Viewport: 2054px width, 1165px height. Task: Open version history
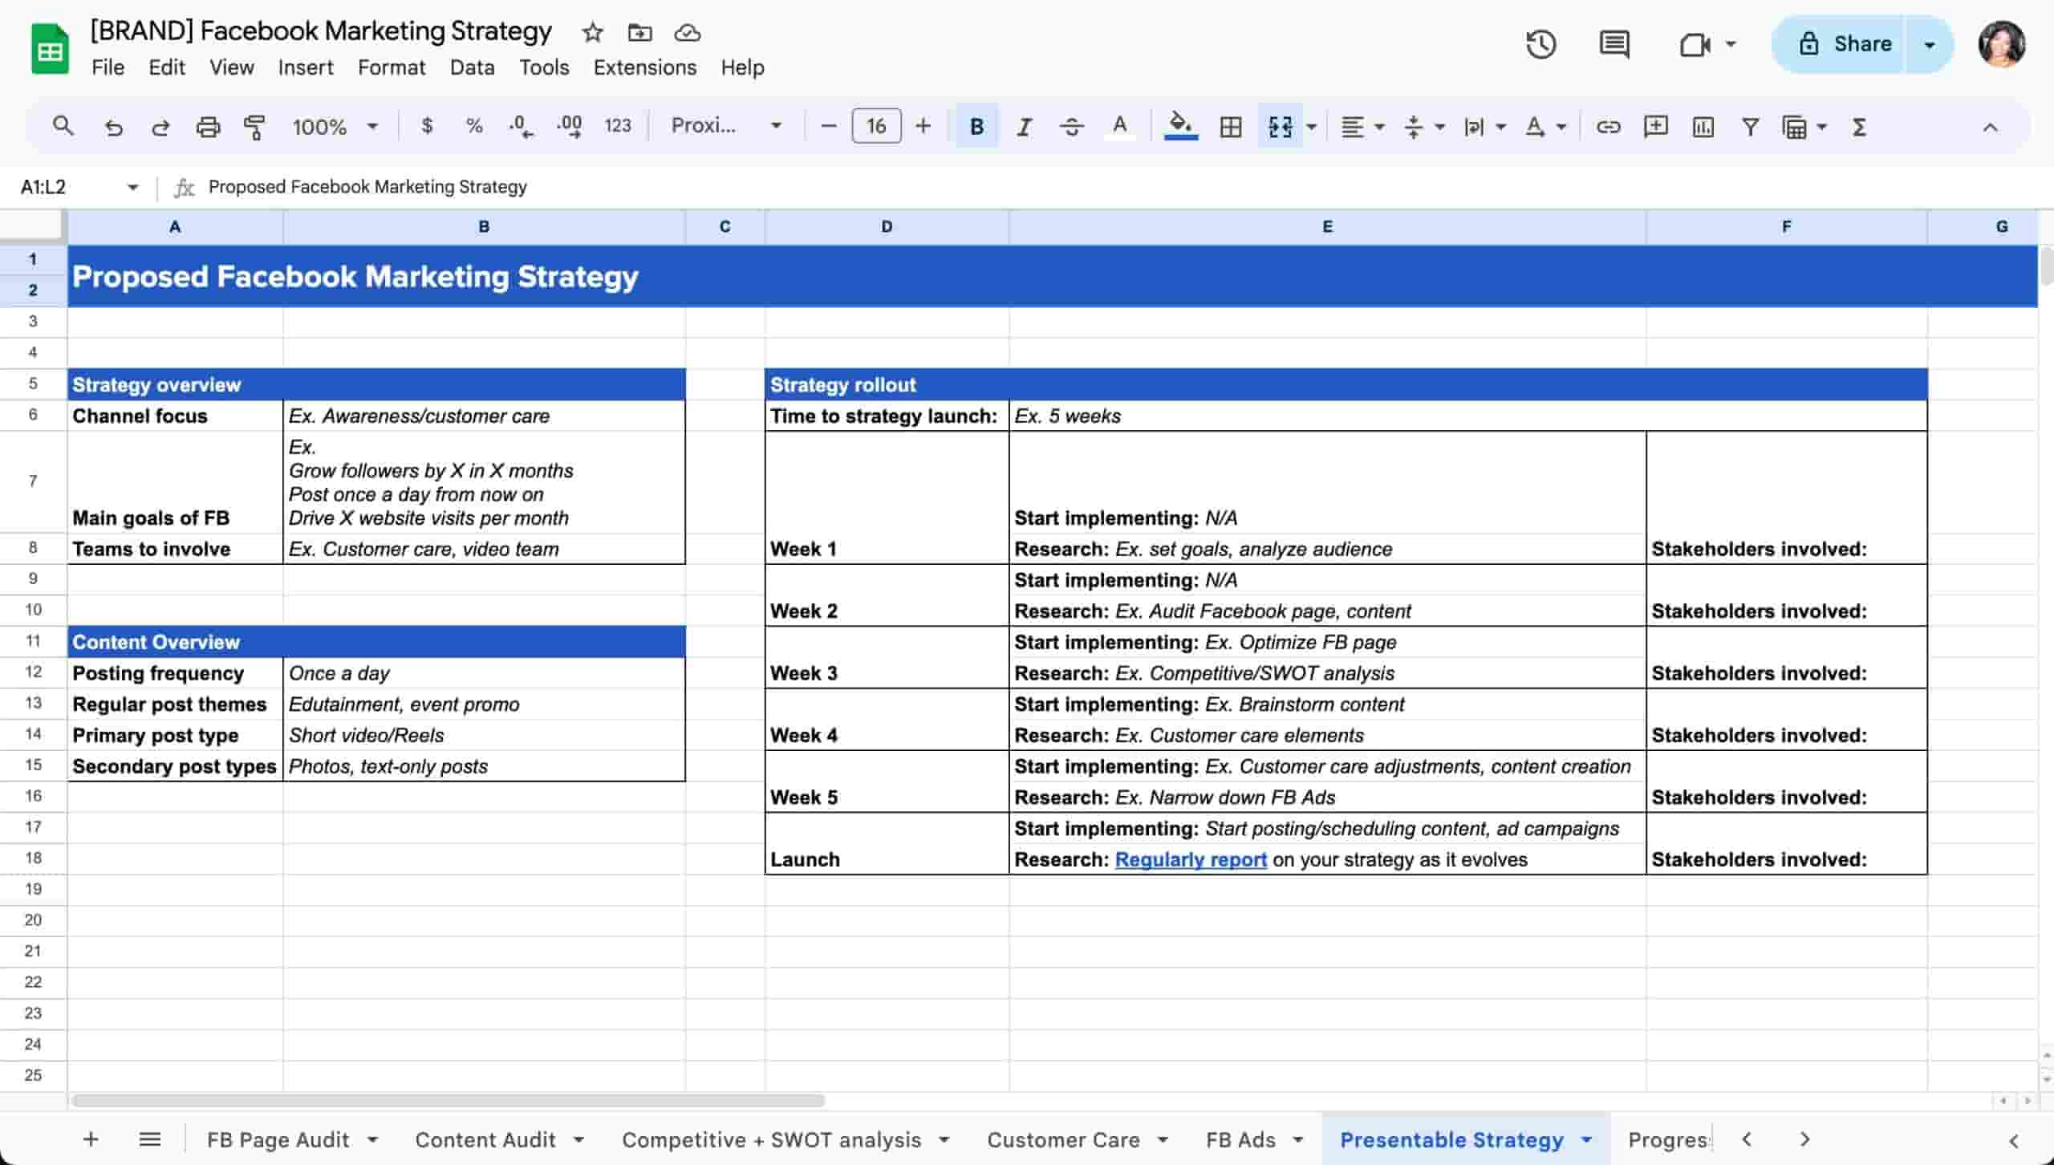click(x=1540, y=44)
